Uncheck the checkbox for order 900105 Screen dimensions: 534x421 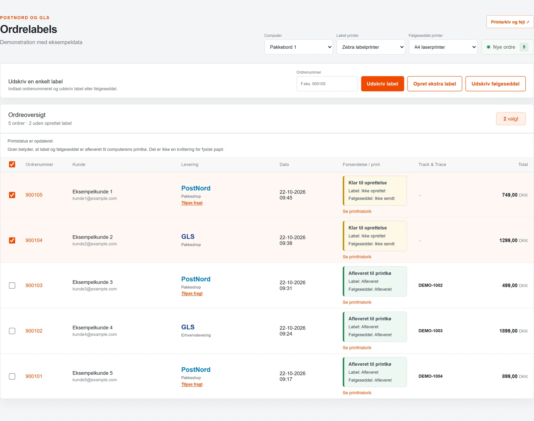(12, 195)
